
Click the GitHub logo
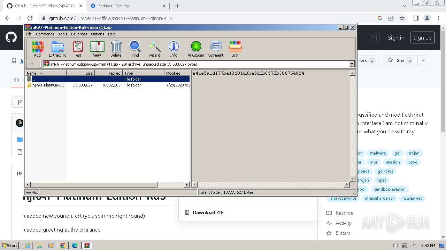11,37
